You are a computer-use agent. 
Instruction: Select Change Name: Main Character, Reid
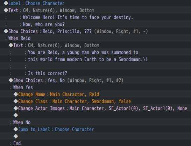tap(95, 94)
